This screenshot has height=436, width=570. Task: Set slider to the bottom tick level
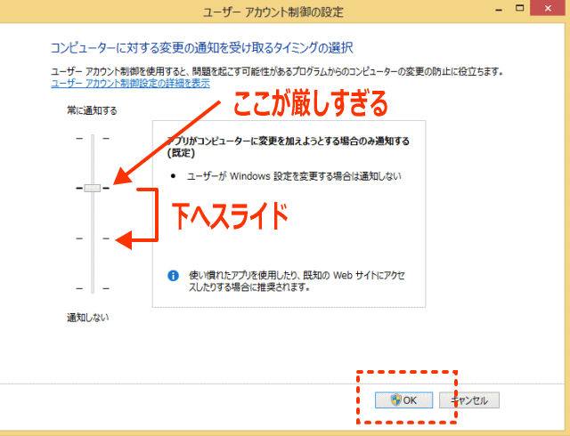point(93,288)
